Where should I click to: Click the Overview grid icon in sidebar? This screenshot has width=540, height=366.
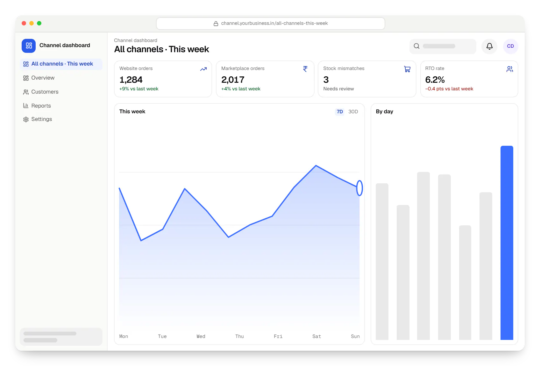(x=26, y=78)
